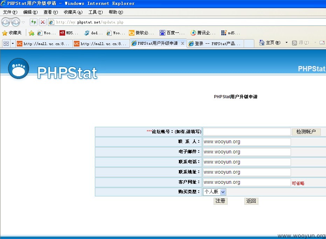Switch to 登录 -- PHPStat产品 tab
Viewport: 326px width, 239px height.
click(x=215, y=44)
